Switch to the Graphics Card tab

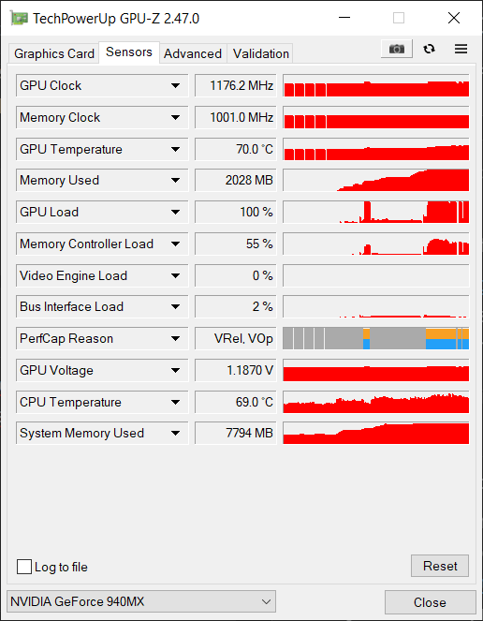tap(54, 53)
